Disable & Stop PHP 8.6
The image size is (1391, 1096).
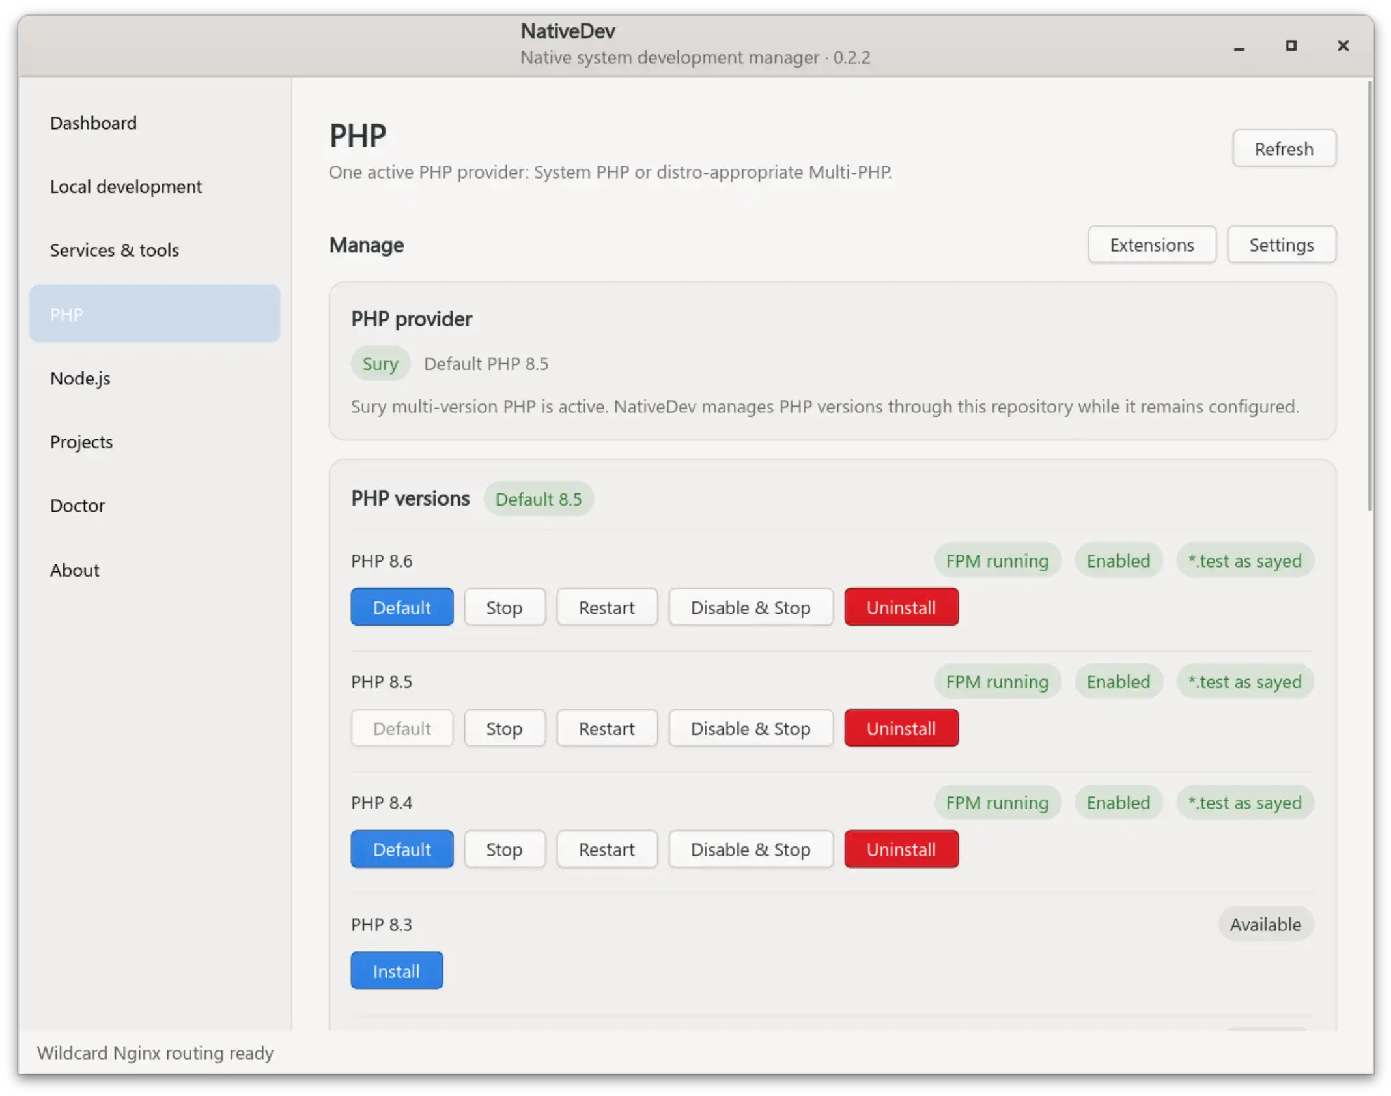click(750, 607)
